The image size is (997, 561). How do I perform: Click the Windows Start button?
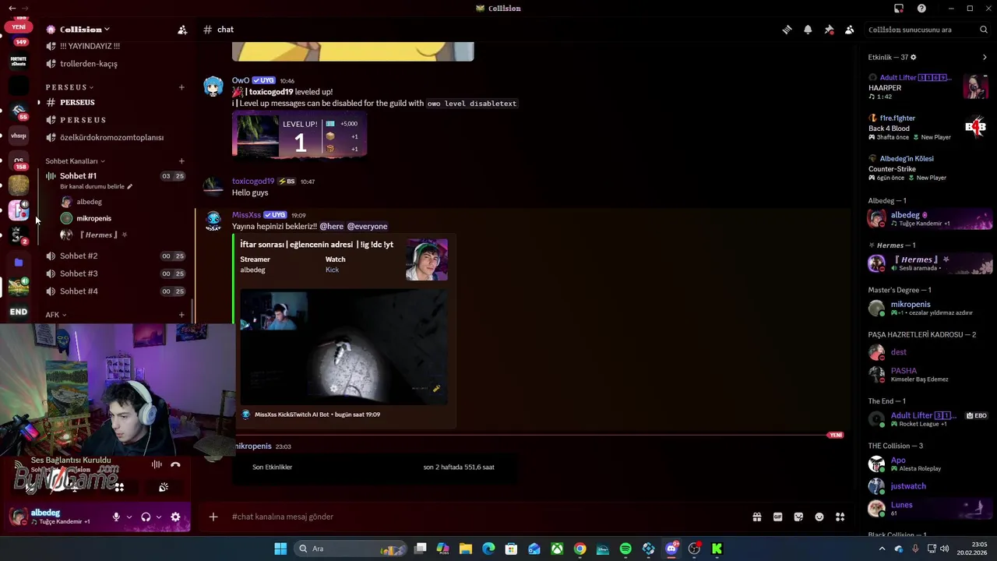280,549
